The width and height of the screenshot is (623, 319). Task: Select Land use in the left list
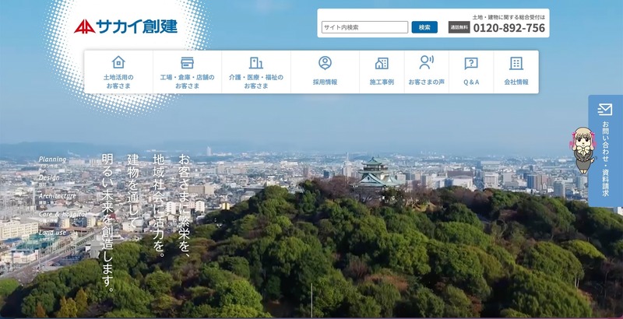pos(53,232)
